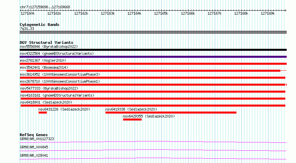
Task: Click the red nsv5477333 variant bar
Action: pos(153,92)
